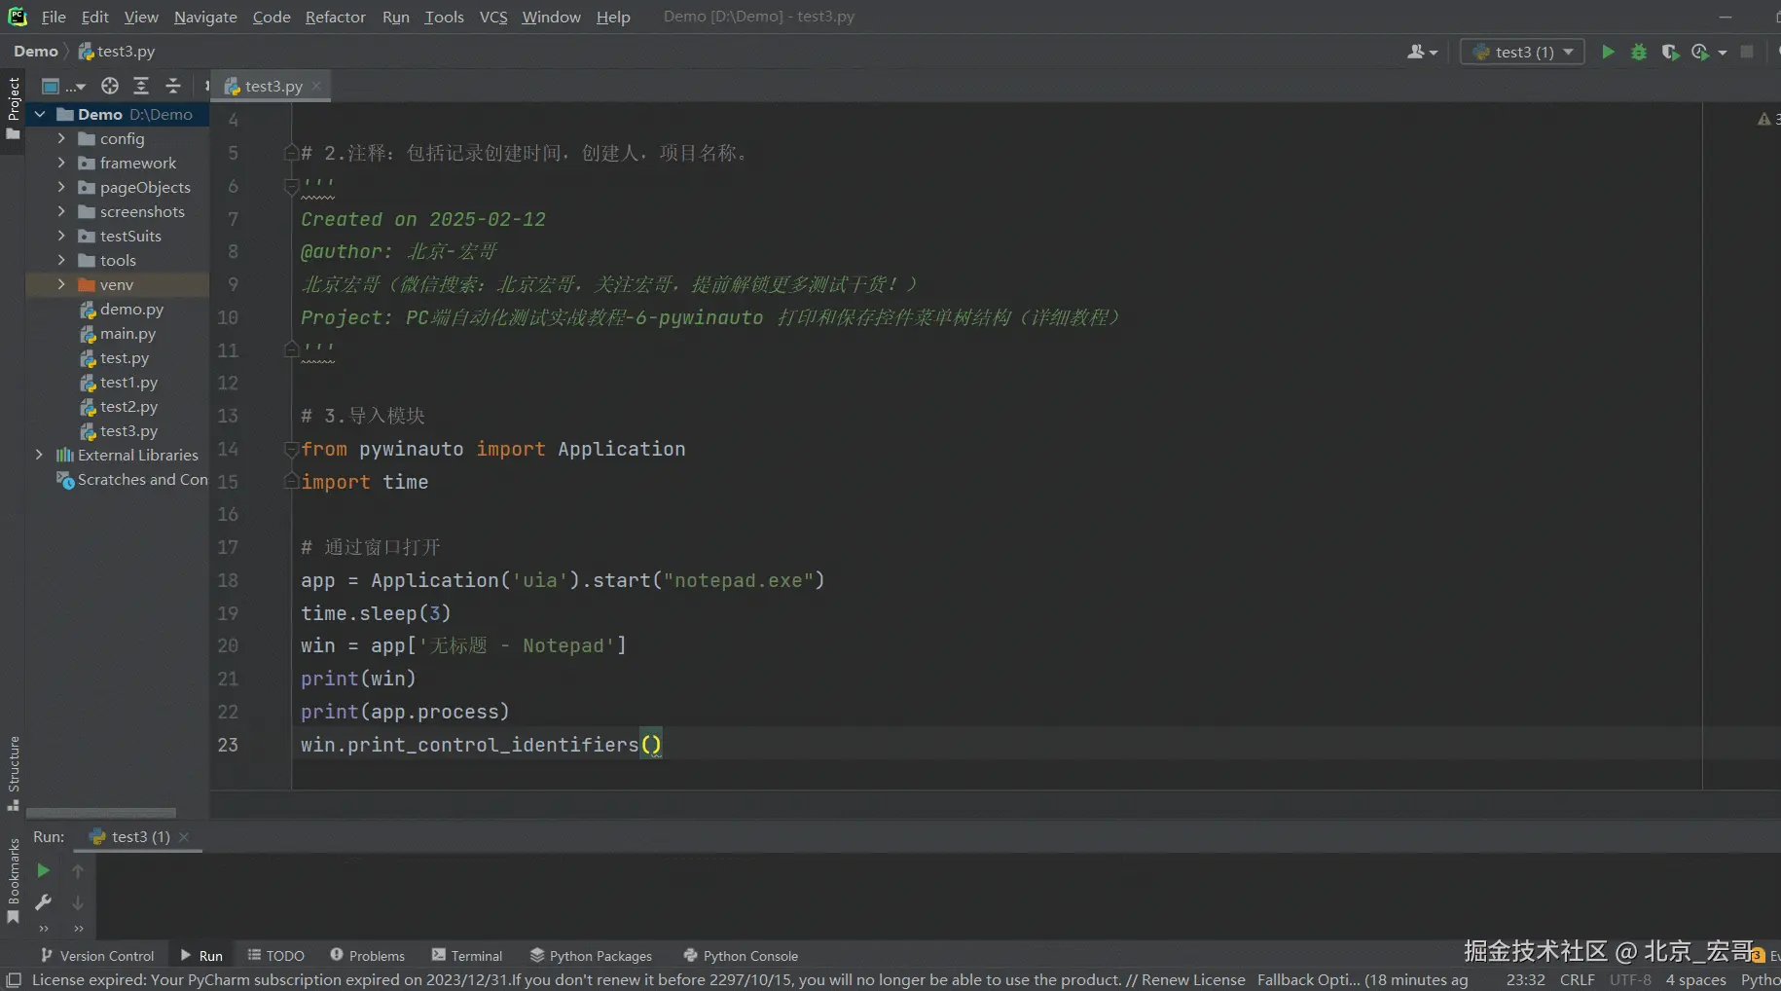Click the UTF-8 encoding indicator
Image resolution: width=1781 pixels, height=991 pixels.
pyautogui.click(x=1630, y=979)
